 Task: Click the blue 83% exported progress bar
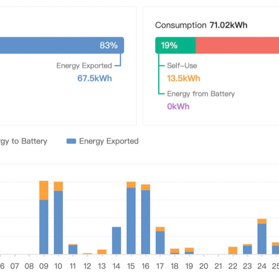pos(62,45)
